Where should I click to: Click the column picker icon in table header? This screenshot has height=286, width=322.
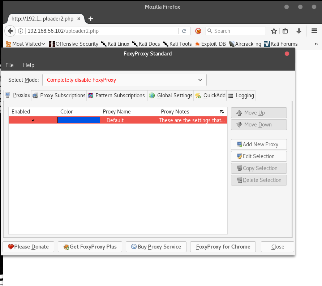pyautogui.click(x=222, y=112)
